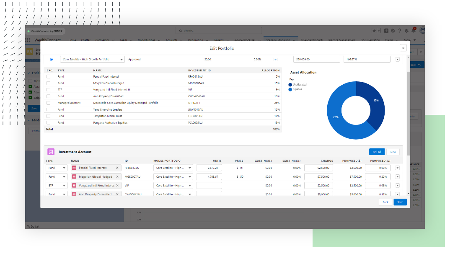Click the Sell All button
The width and height of the screenshot is (450, 254).
pos(377,152)
